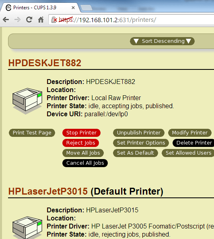Image resolution: width=214 pixels, height=239 pixels.
Task: Open a new browser tab
Action: pyautogui.click(x=86, y=8)
